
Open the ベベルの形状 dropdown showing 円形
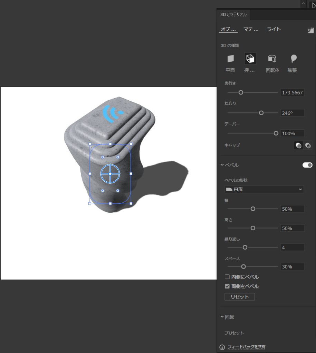coord(264,189)
